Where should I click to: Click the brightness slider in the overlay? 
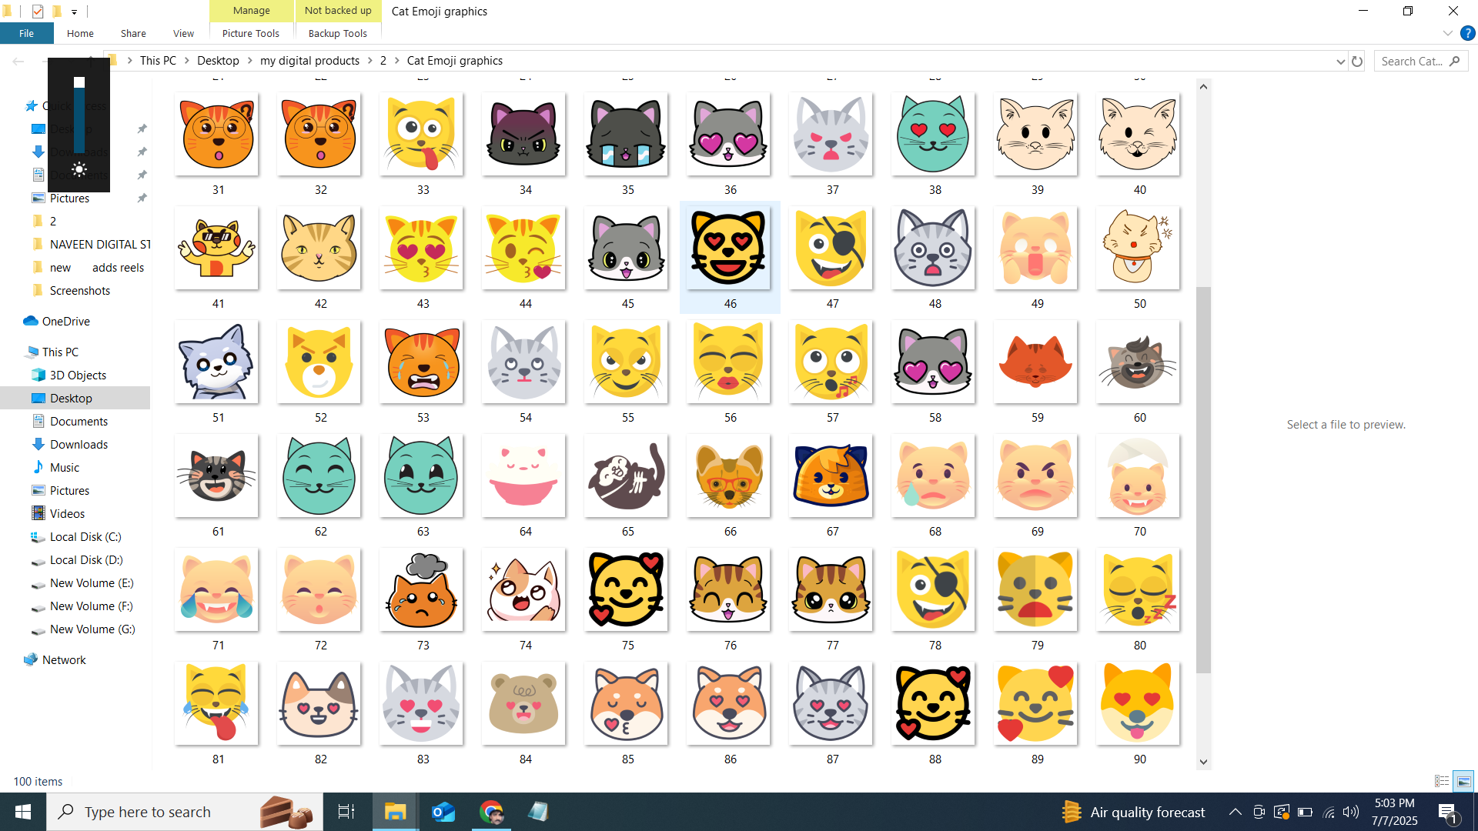[79, 115]
